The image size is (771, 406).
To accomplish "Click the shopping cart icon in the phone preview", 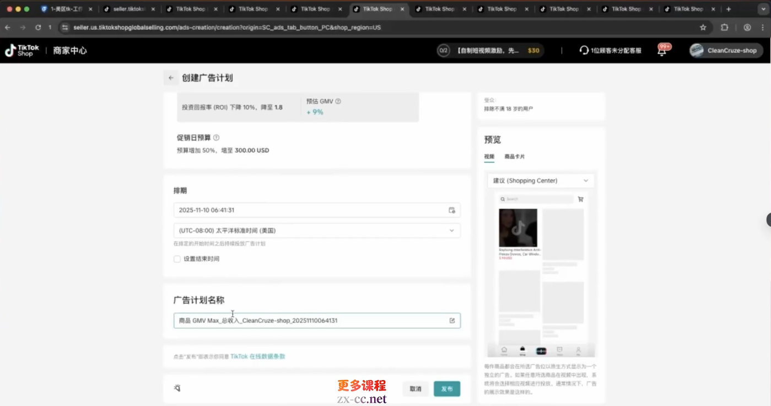I will [580, 199].
